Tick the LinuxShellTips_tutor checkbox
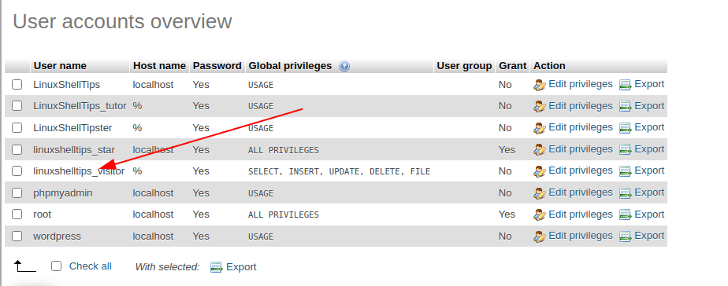The image size is (728, 286). [17, 106]
